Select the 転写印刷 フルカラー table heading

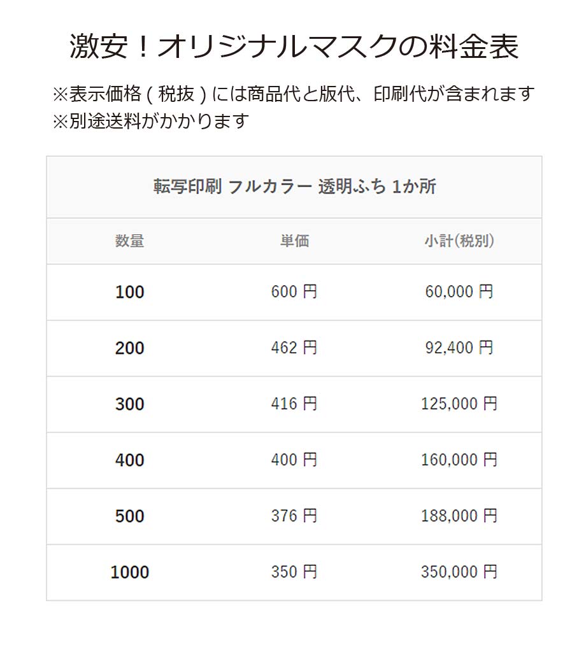pos(294,187)
